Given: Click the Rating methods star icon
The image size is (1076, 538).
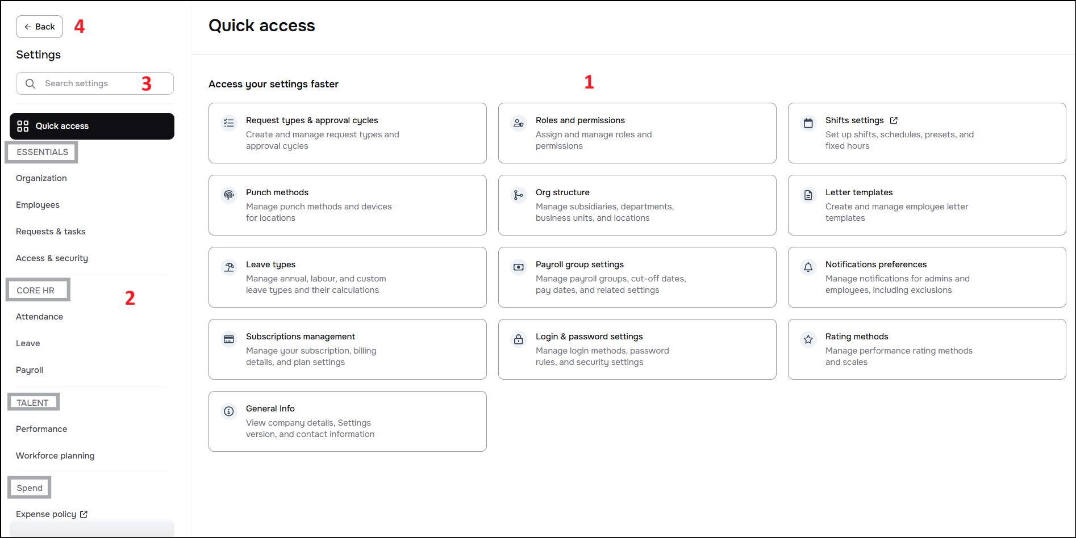Looking at the screenshot, I should point(808,339).
